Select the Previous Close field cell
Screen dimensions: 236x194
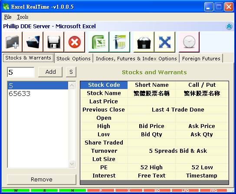104,109
